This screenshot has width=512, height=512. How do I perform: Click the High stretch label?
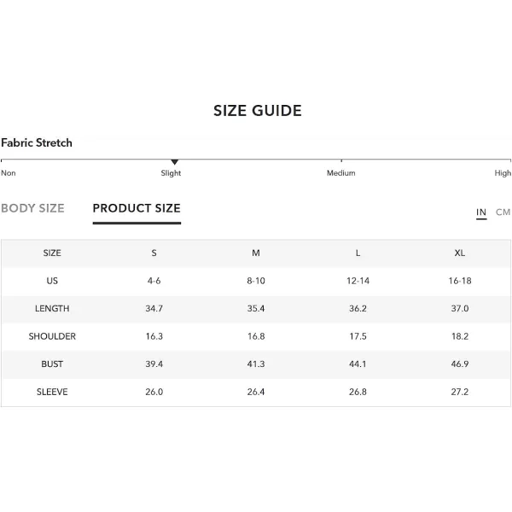tap(503, 173)
